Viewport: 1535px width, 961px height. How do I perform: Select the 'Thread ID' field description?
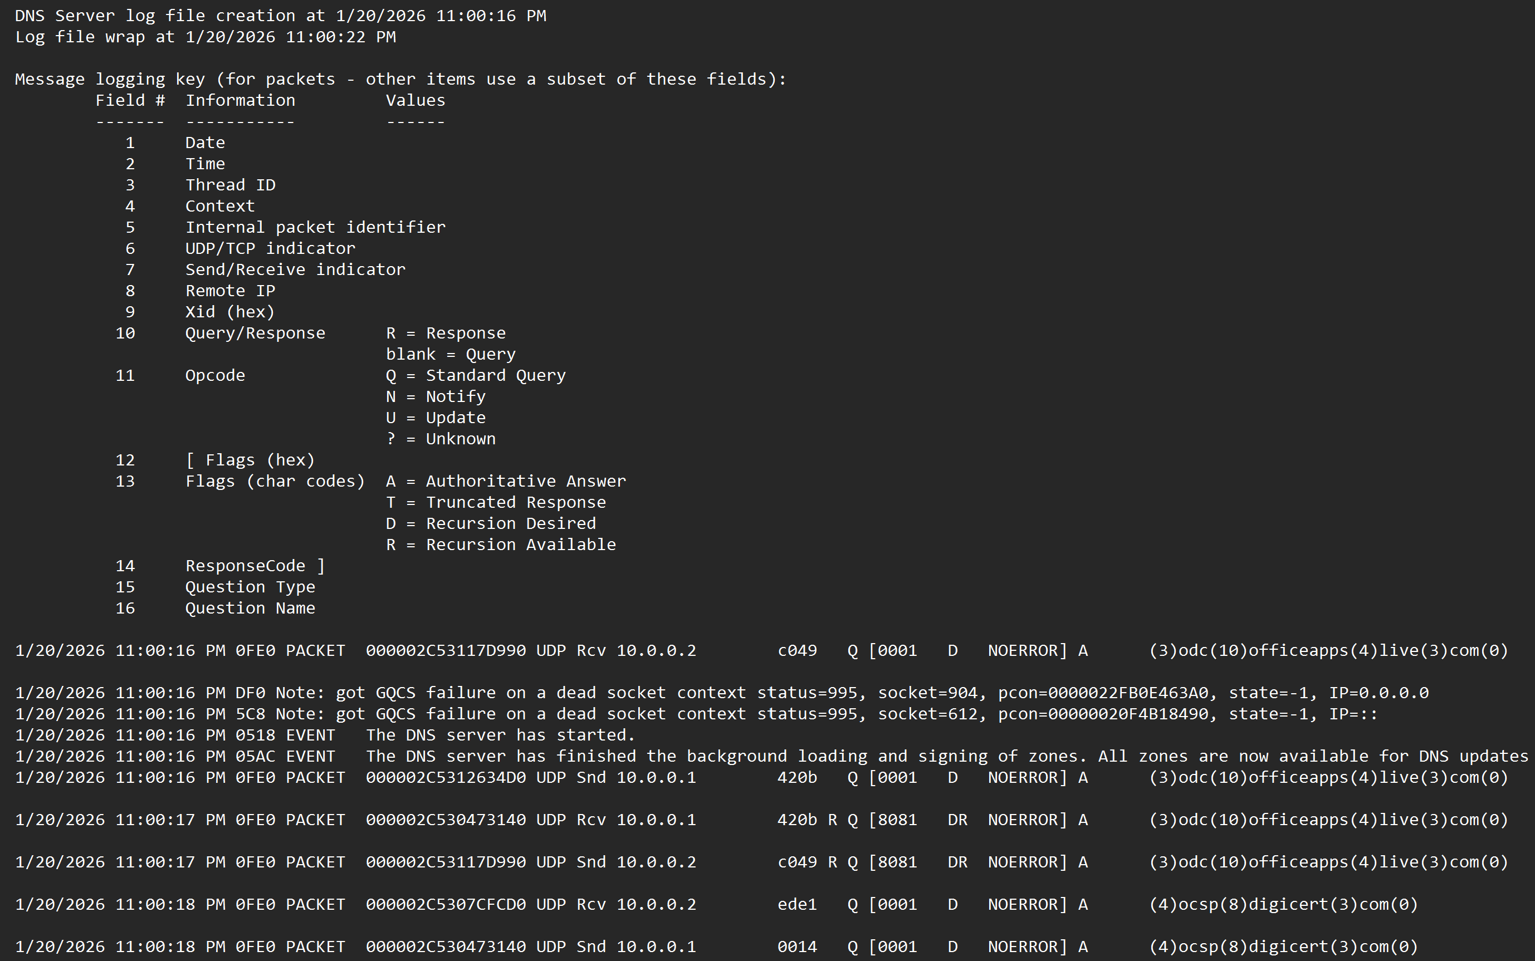click(x=230, y=184)
